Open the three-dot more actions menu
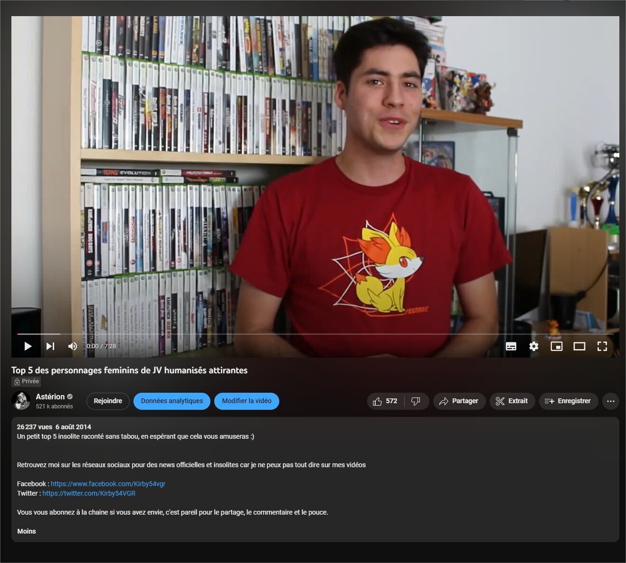626x563 pixels. coord(611,401)
